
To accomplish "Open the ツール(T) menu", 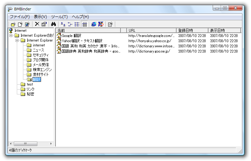I will [59, 17].
